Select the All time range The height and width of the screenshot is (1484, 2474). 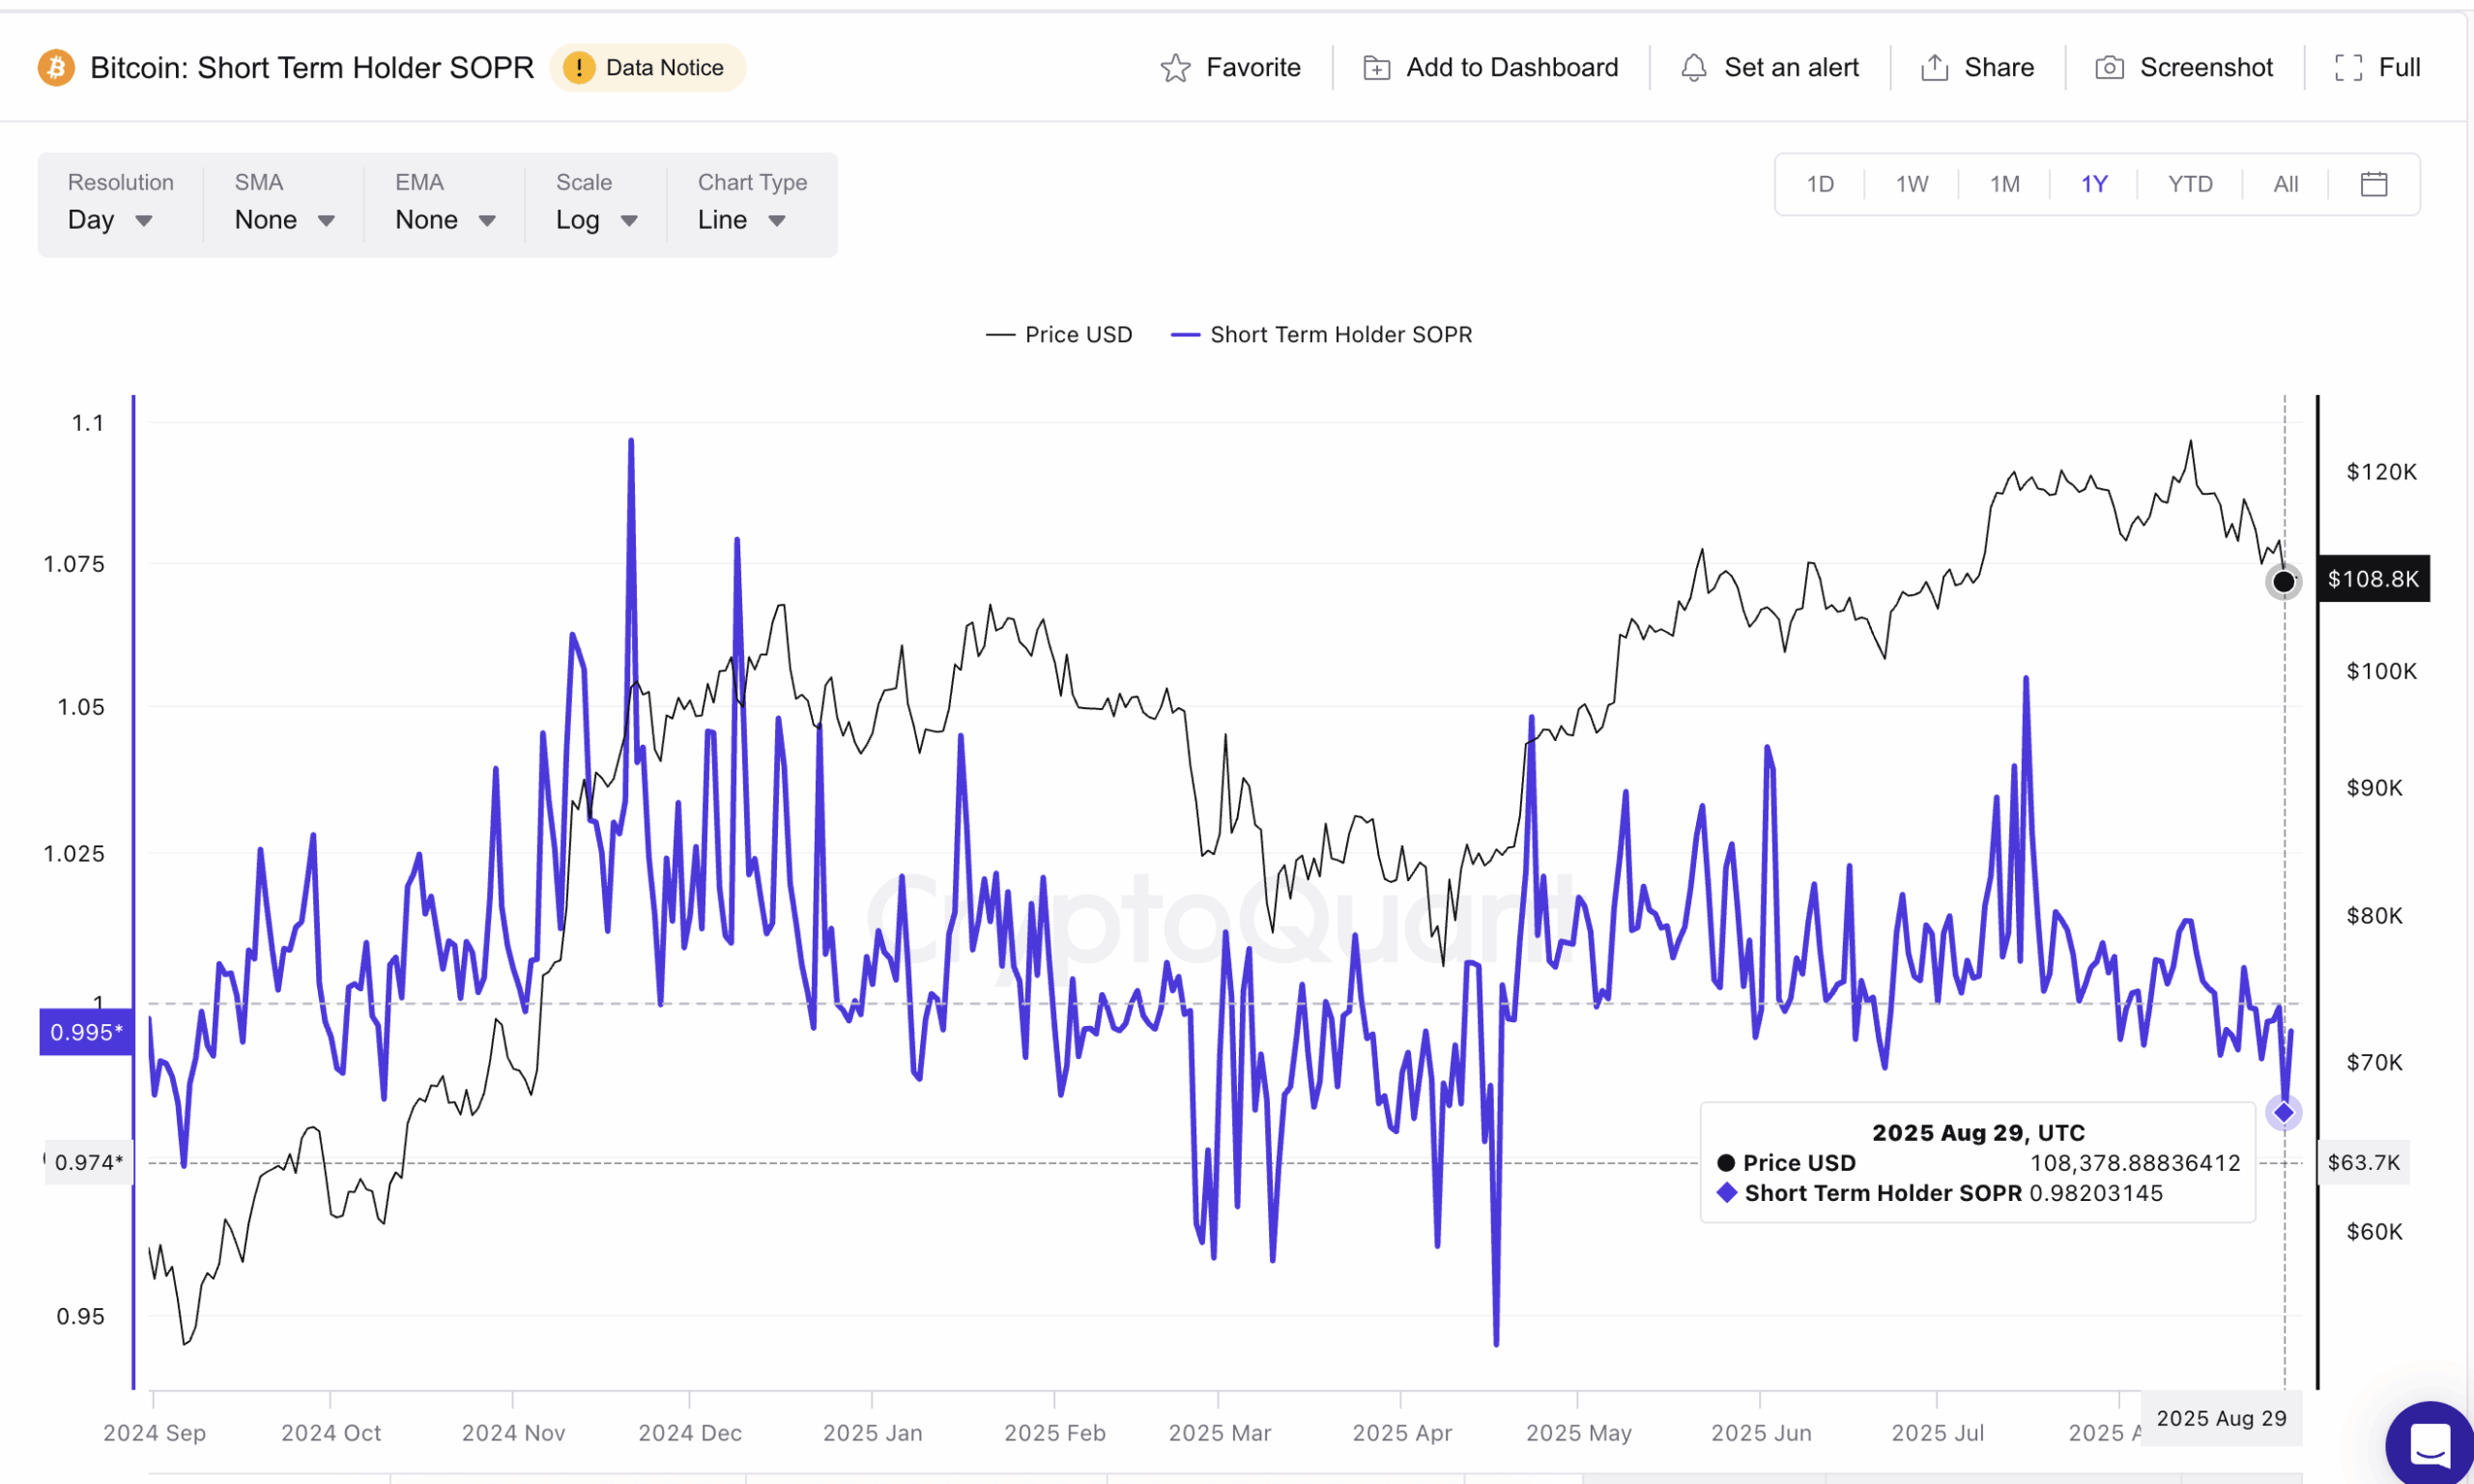coord(2285,184)
